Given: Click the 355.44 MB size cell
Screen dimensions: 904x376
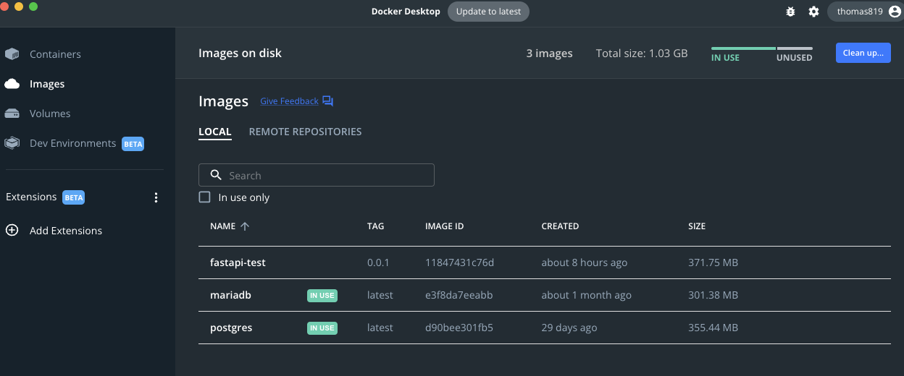Looking at the screenshot, I should coord(713,328).
